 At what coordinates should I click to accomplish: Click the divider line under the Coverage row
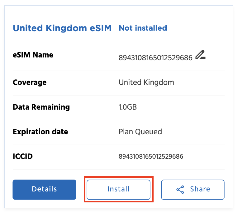point(118,95)
